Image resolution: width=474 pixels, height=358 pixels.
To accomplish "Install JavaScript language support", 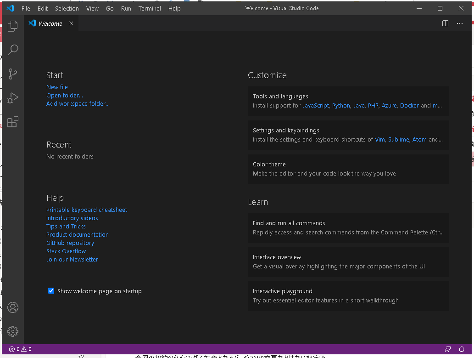I will pyautogui.click(x=316, y=105).
